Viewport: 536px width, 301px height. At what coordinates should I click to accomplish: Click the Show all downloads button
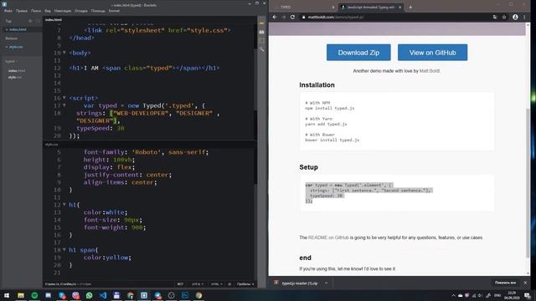pos(505,283)
